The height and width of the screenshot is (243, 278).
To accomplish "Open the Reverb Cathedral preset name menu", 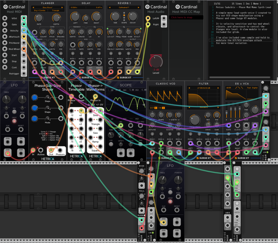I will [x=124, y=8].
